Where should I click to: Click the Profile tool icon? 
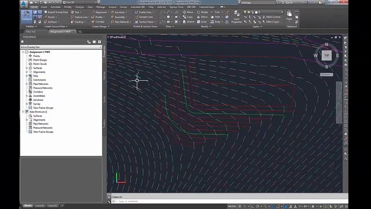93,17
